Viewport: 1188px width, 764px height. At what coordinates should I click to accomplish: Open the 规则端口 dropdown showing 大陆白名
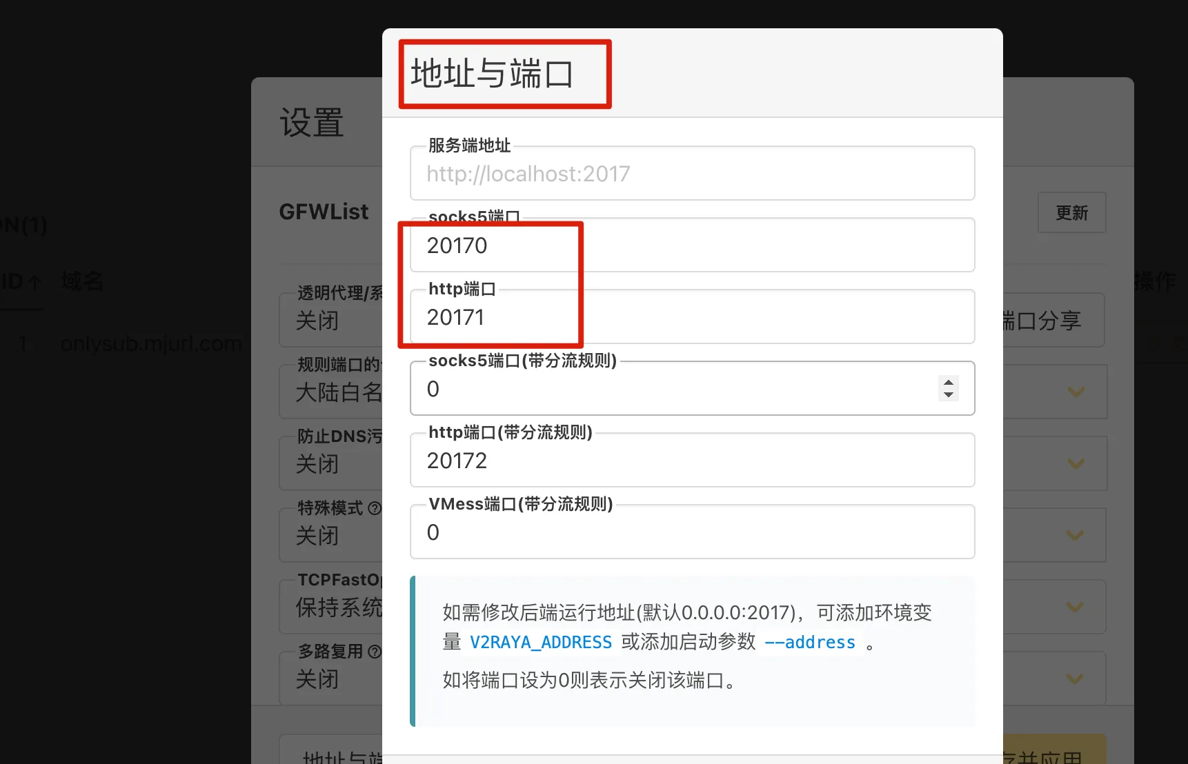click(331, 392)
